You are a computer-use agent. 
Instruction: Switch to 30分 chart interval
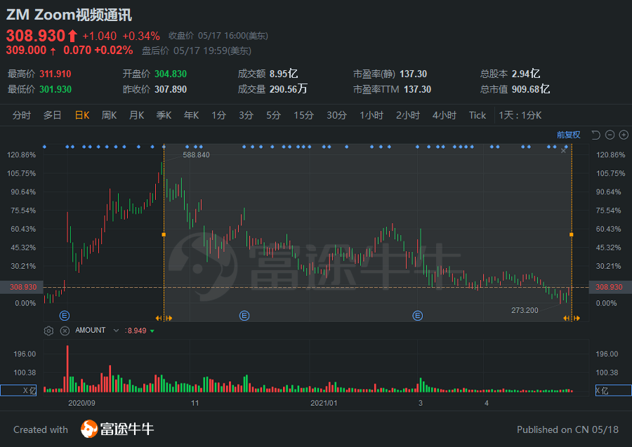point(337,116)
